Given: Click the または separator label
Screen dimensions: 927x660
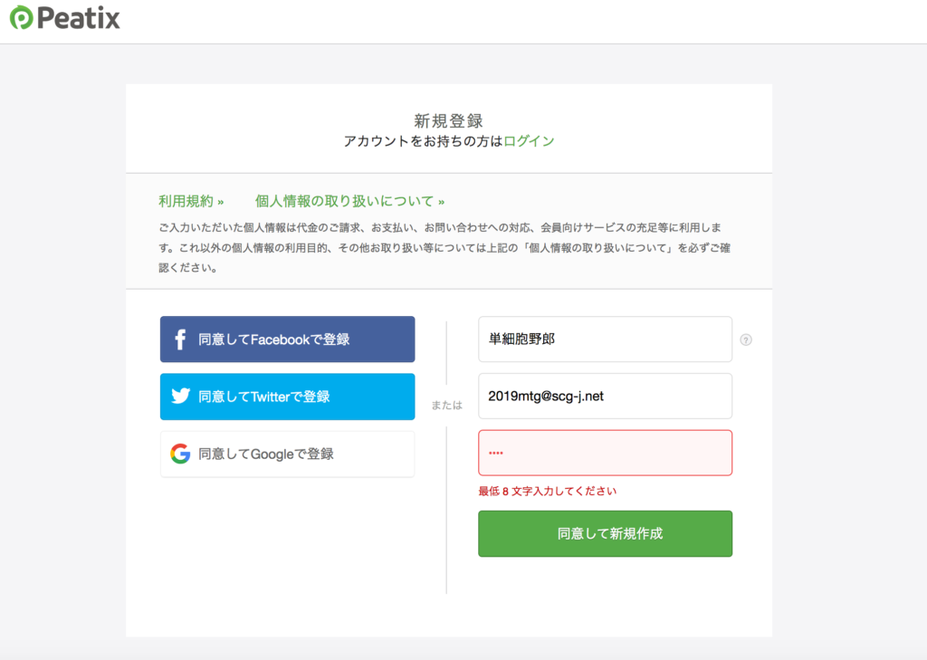Looking at the screenshot, I should click(446, 405).
